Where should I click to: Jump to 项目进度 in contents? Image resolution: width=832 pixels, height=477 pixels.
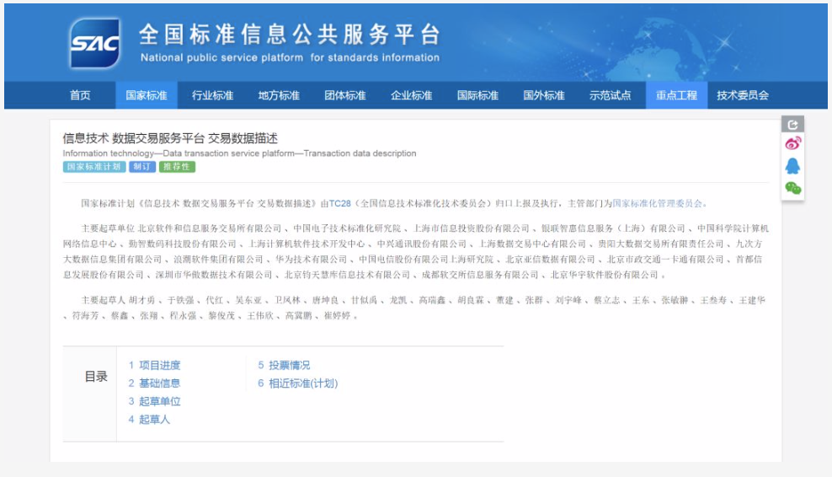pyautogui.click(x=154, y=365)
